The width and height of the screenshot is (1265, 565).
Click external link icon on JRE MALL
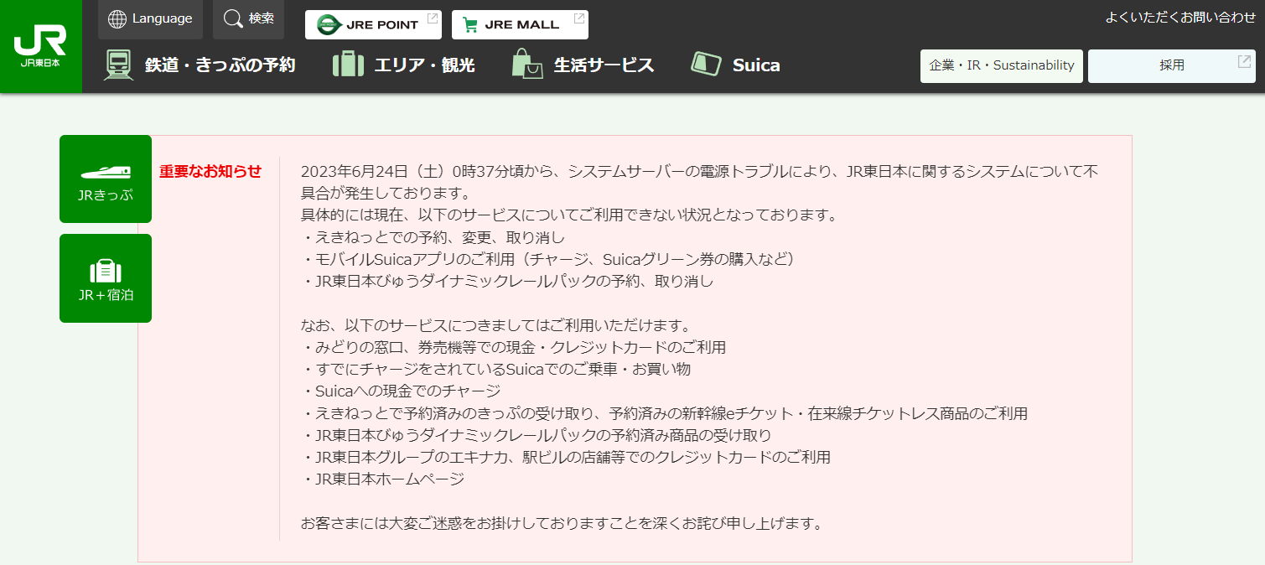pyautogui.click(x=578, y=18)
